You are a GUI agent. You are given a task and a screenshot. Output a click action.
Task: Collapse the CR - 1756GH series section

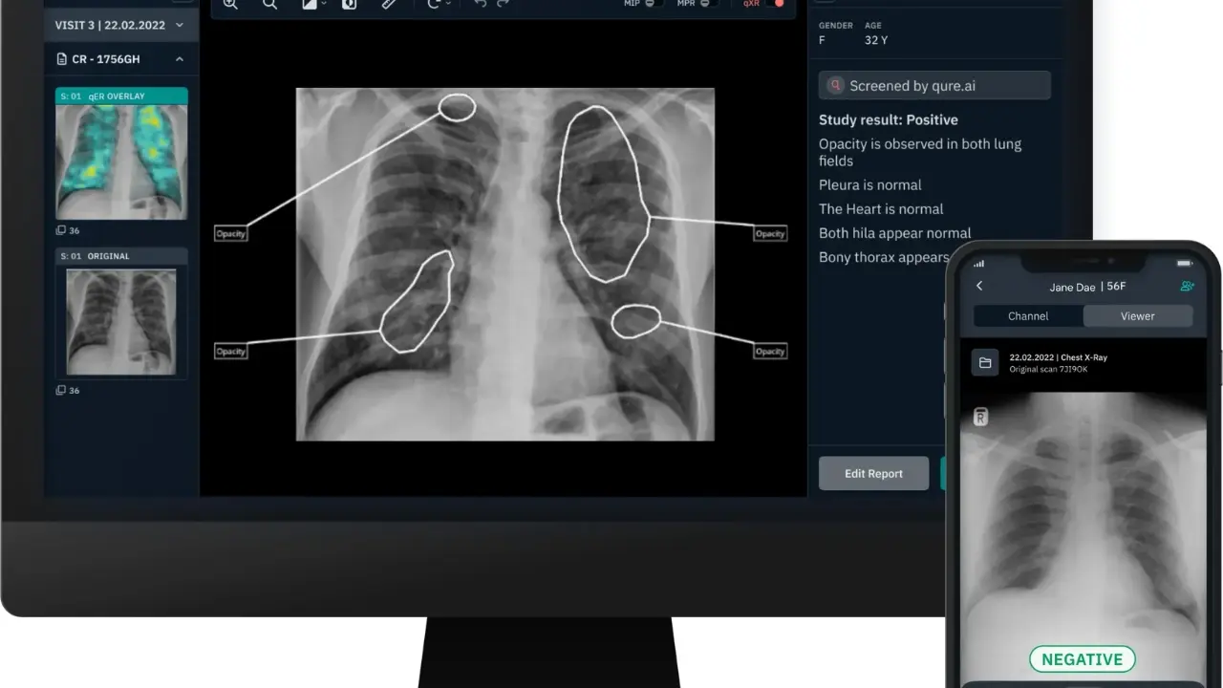180,59
